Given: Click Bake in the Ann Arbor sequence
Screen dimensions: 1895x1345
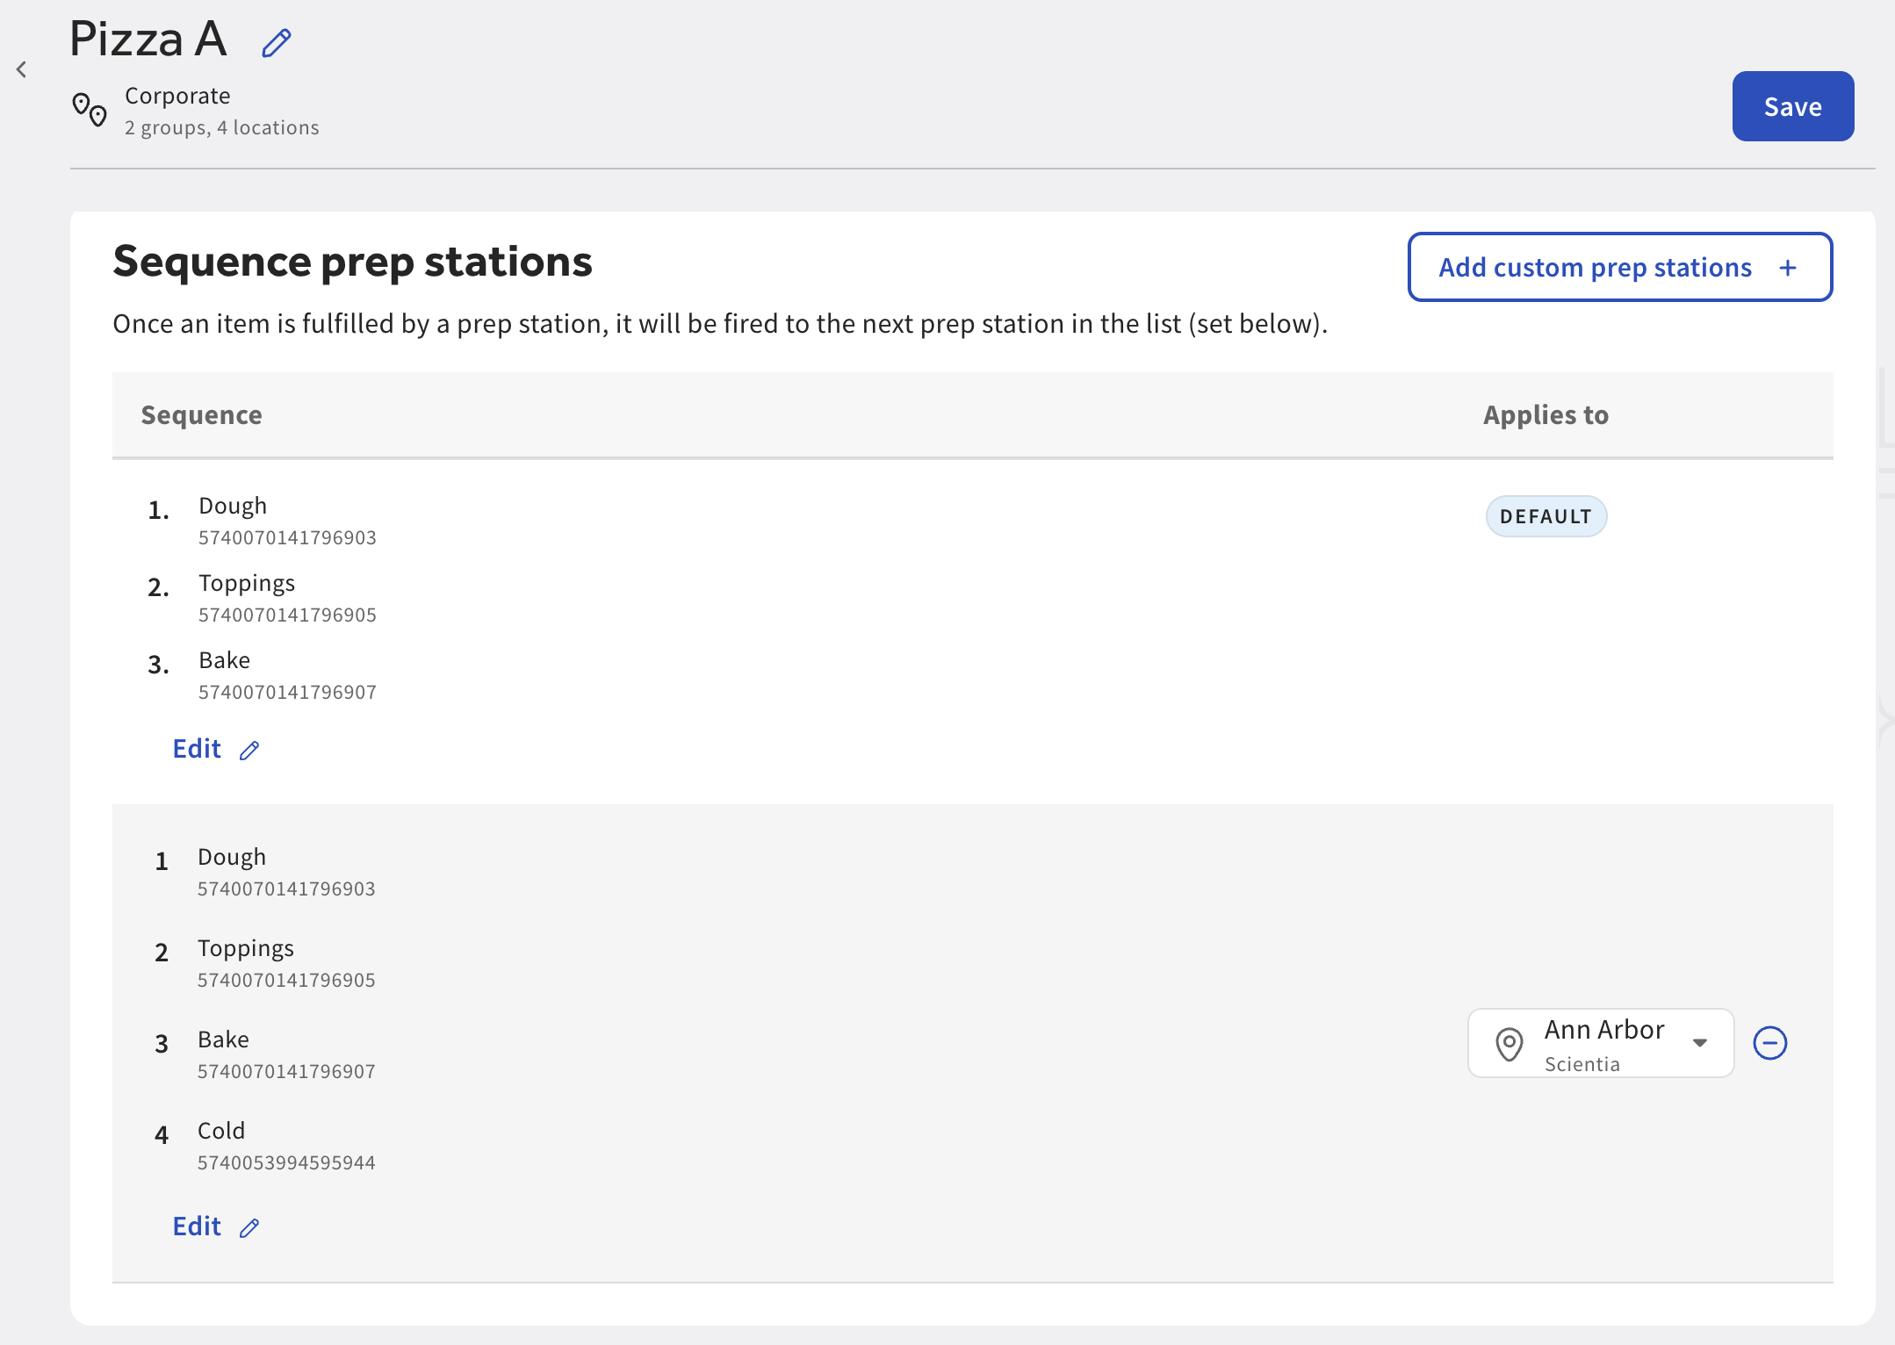Looking at the screenshot, I should (x=224, y=1039).
